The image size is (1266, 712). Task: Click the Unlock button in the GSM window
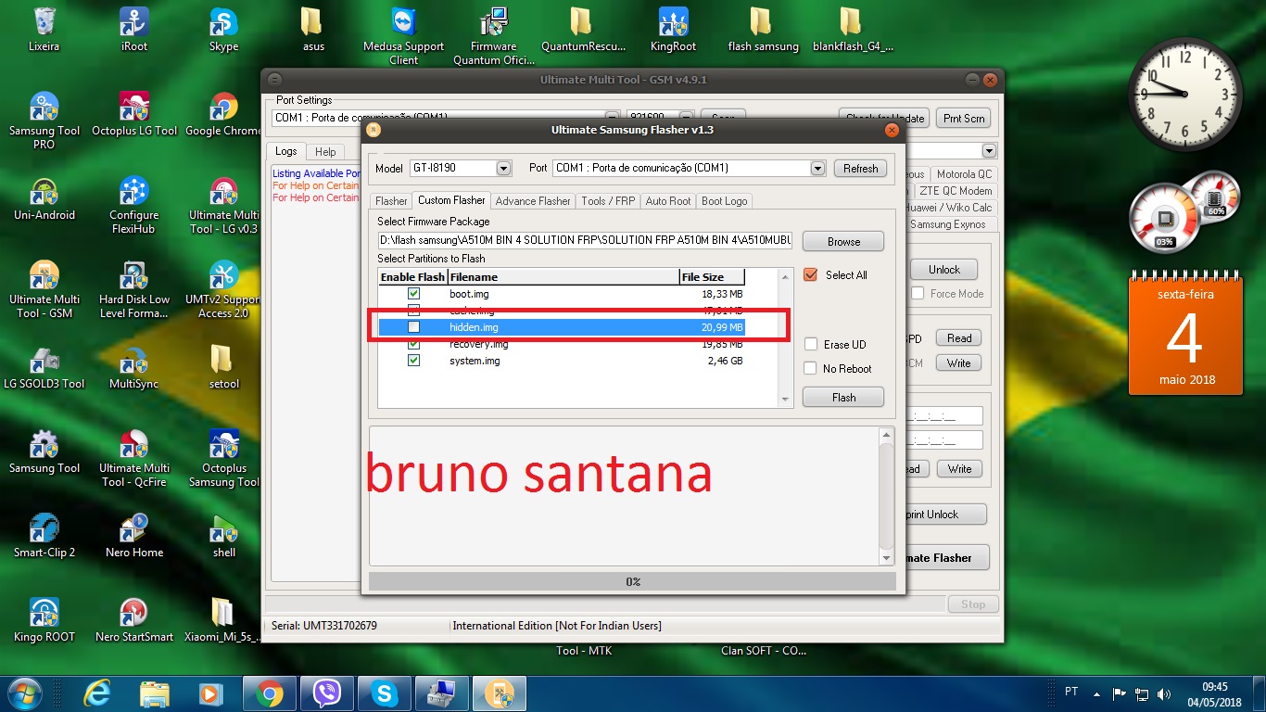pyautogui.click(x=944, y=270)
